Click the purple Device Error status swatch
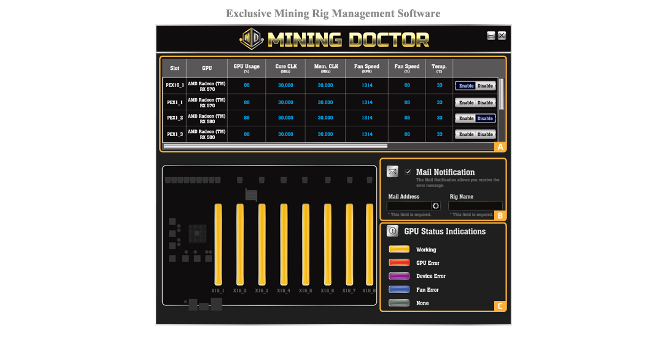The height and width of the screenshot is (339, 663). coord(399,276)
